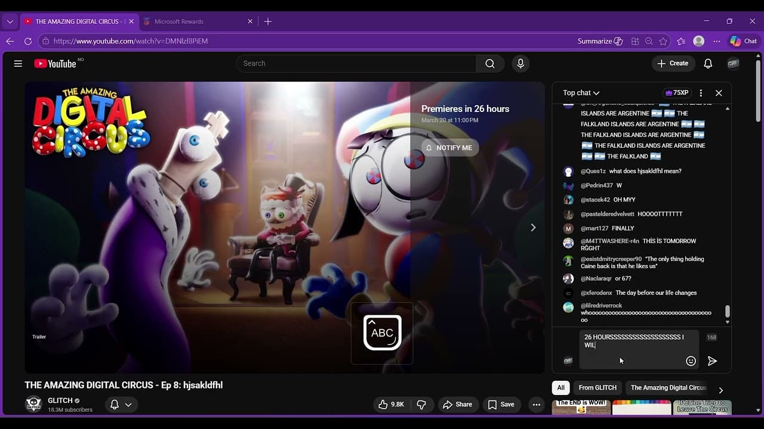Image resolution: width=764 pixels, height=429 pixels.
Task: Close the Microsoft Rewards tab
Action: click(251, 21)
